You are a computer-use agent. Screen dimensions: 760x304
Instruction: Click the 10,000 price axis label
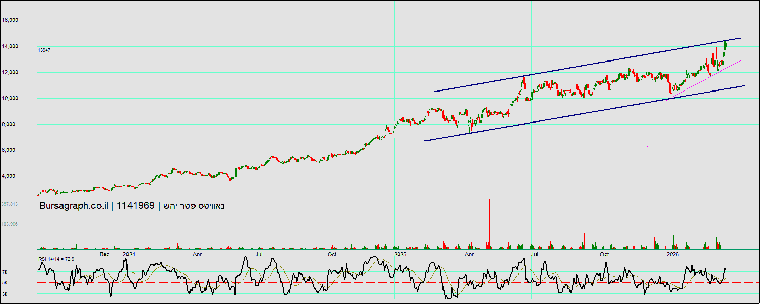tap(24, 98)
